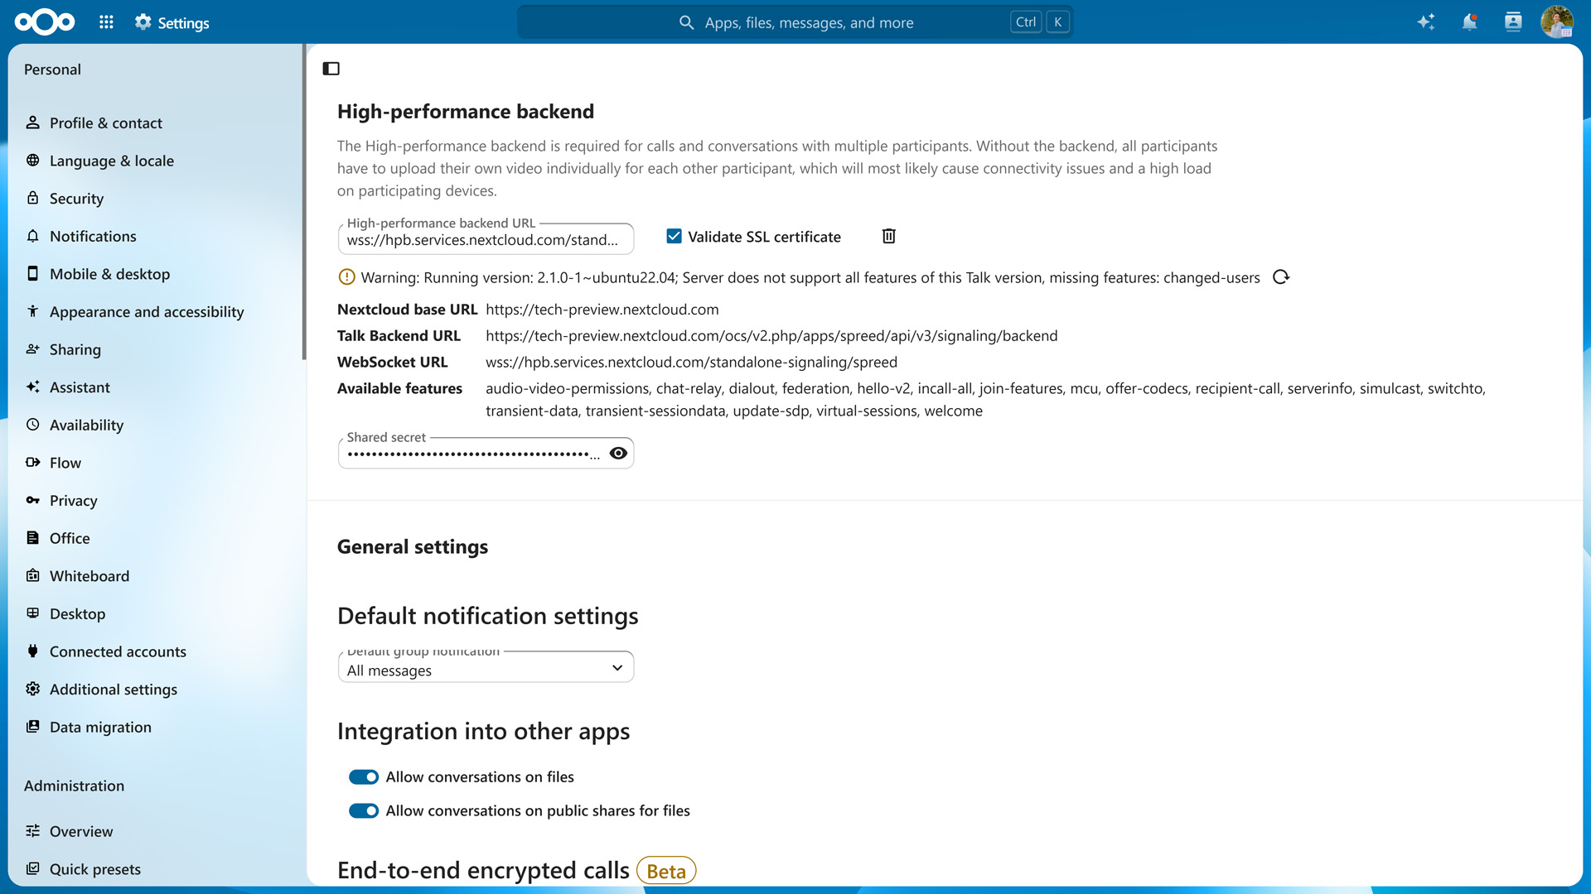Click the Flow icon in sidebar
1591x894 pixels.
click(33, 463)
